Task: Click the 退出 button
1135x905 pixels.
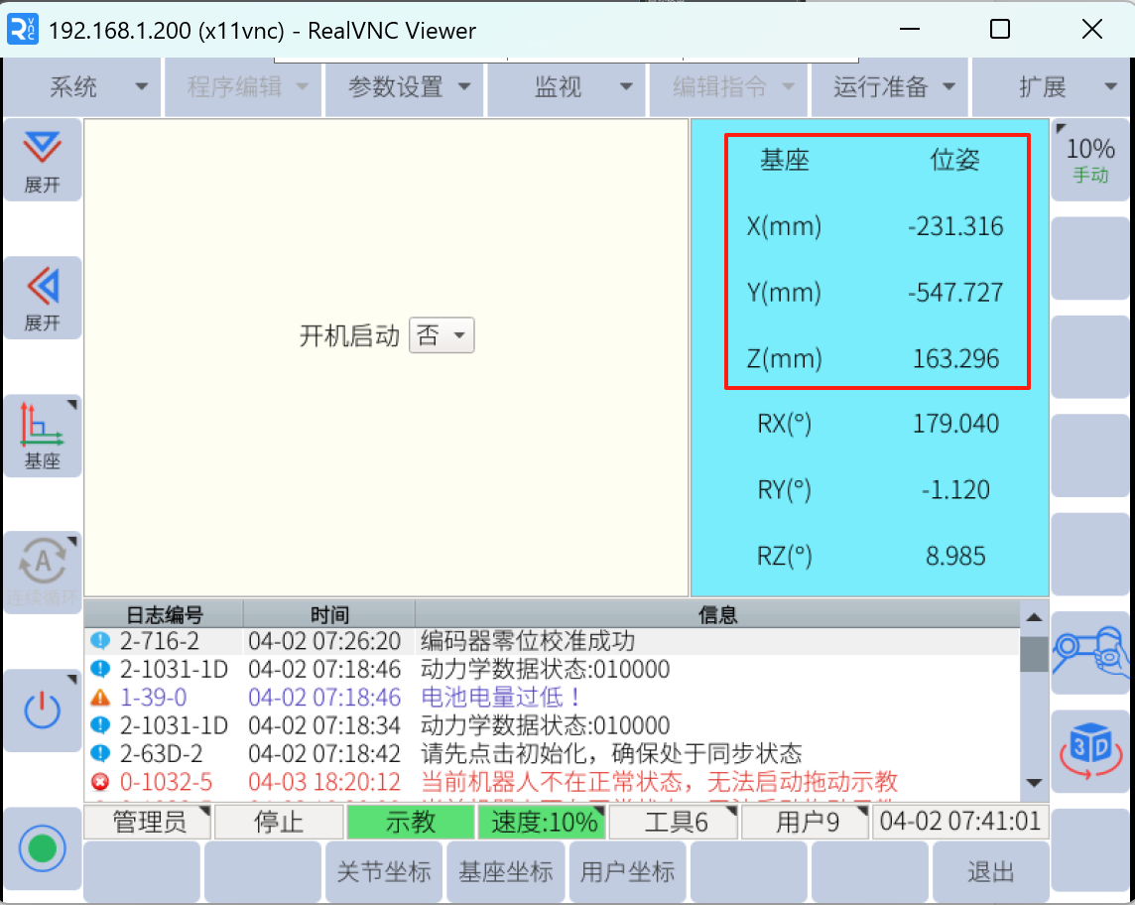Action: pyautogui.click(x=989, y=872)
